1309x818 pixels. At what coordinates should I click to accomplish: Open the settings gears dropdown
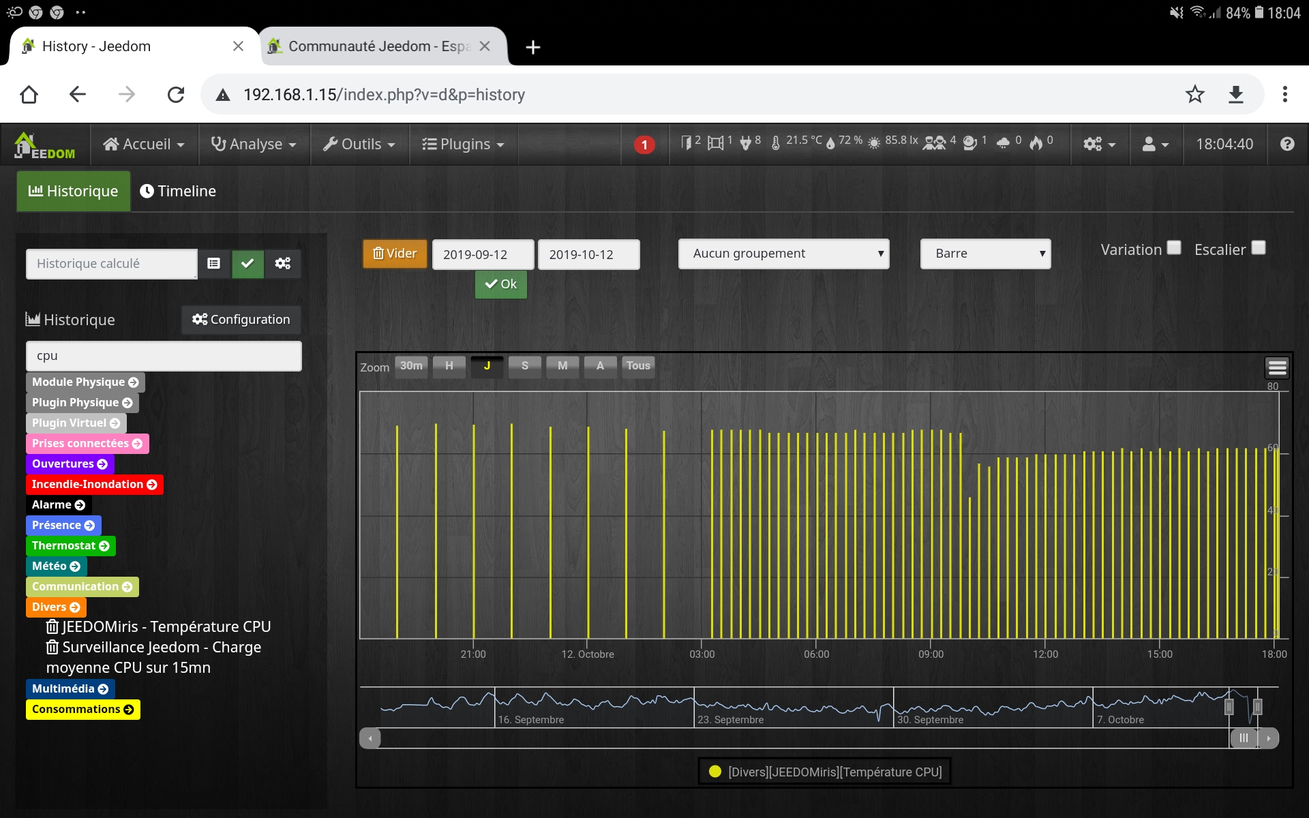(x=1099, y=144)
